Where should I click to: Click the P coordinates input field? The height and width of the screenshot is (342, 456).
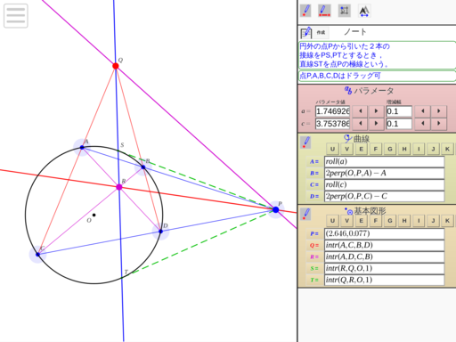[385, 233]
